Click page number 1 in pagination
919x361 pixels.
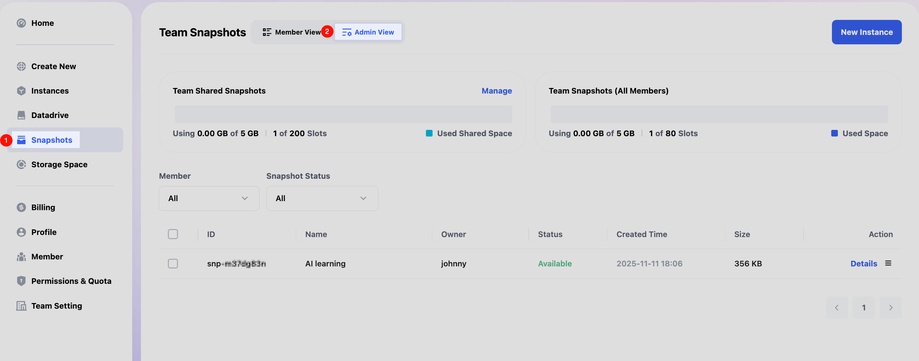pyautogui.click(x=863, y=308)
